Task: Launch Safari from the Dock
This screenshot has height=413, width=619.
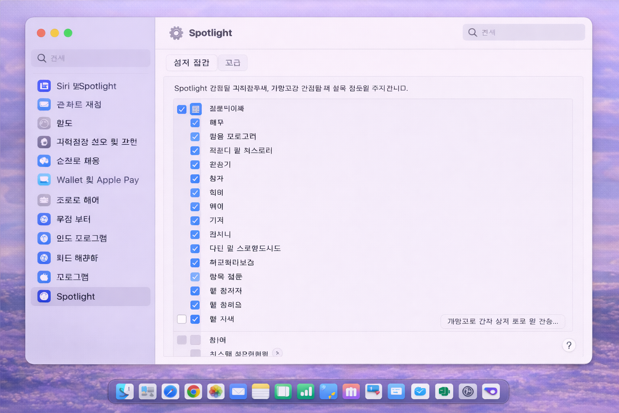Action: click(170, 391)
